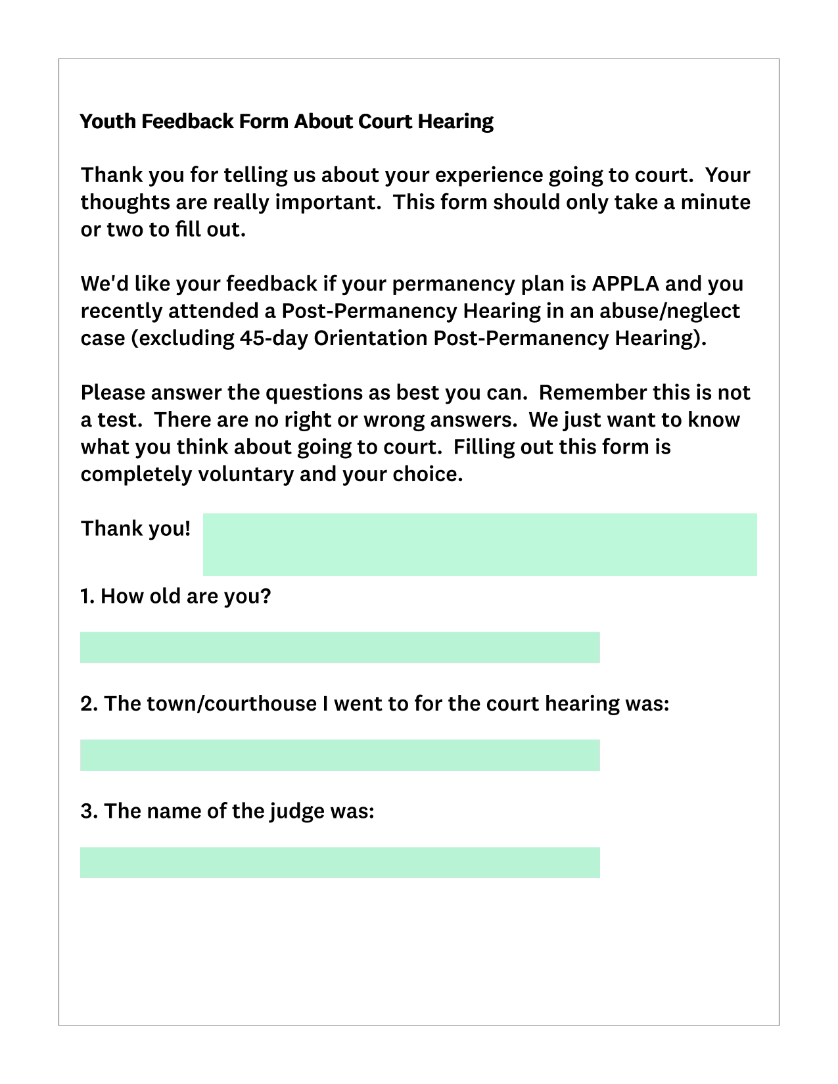838x1084 pixels.
Task: Click the 'completely voluntary and your choice' line
Action: pyautogui.click(x=271, y=475)
